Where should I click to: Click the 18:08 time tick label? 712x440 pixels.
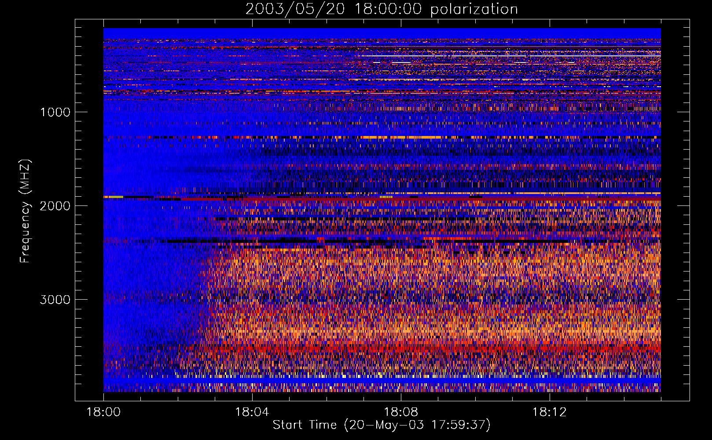tap(400, 412)
